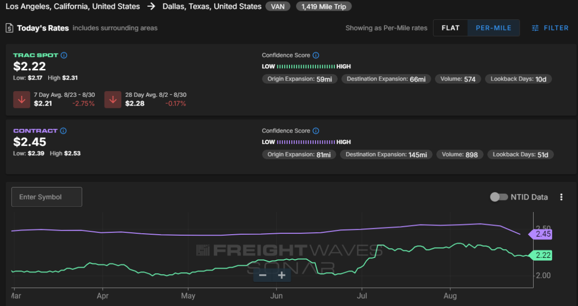Click the Jun label on chart axis
The image size is (578, 306).
click(276, 295)
